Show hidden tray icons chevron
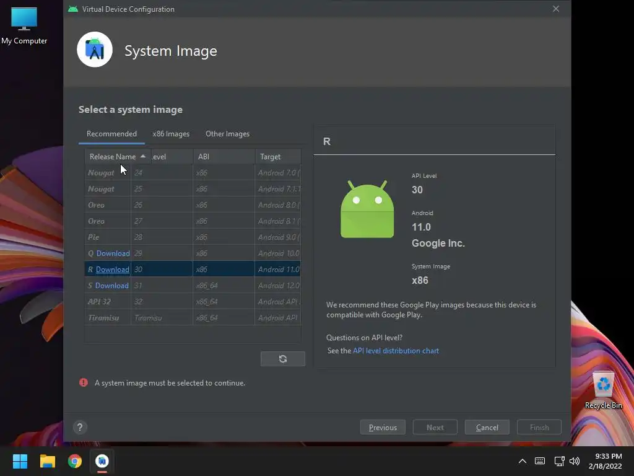The height and width of the screenshot is (476, 634). coord(523,461)
